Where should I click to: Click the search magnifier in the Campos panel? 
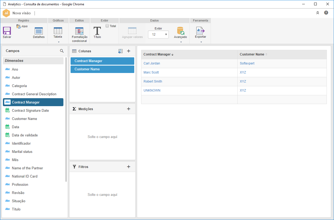[x=62, y=51]
